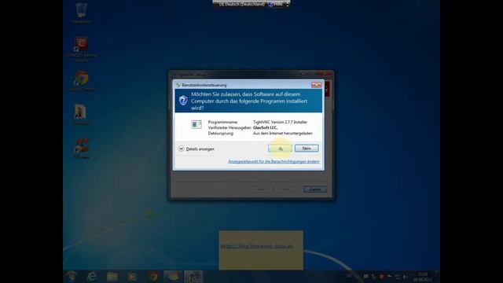Click the blue shield question icon

coord(183,101)
